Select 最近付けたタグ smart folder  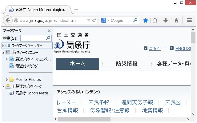(x=26, y=66)
